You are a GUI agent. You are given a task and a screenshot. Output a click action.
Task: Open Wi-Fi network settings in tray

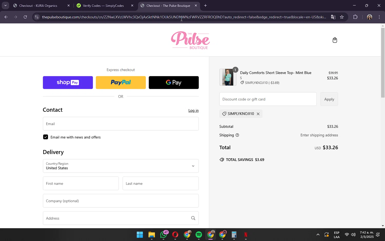(x=347, y=235)
